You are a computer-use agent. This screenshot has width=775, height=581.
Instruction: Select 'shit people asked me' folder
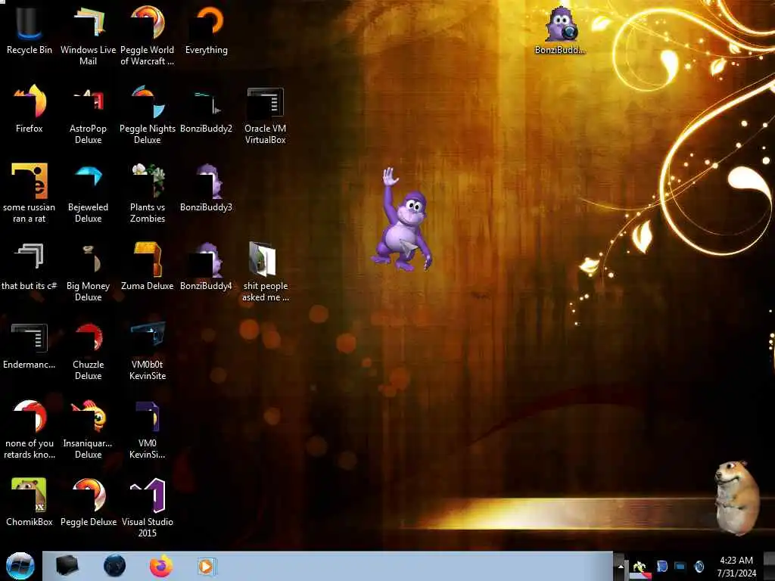pyautogui.click(x=266, y=271)
